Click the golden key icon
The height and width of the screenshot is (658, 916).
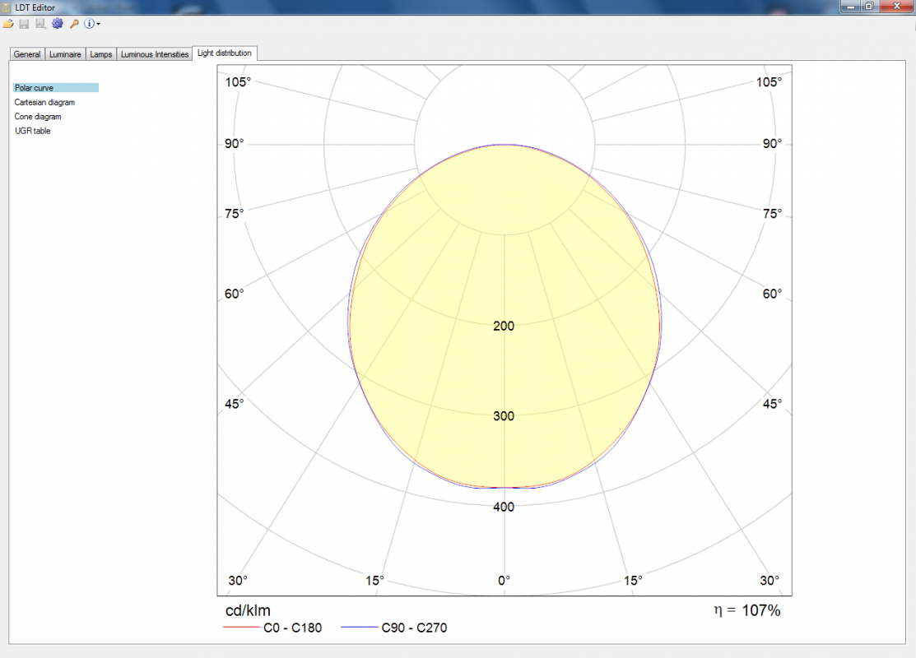click(x=74, y=24)
